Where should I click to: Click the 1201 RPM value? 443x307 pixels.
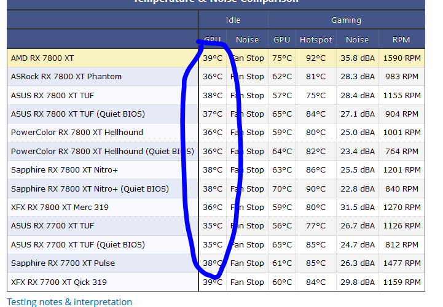click(402, 170)
